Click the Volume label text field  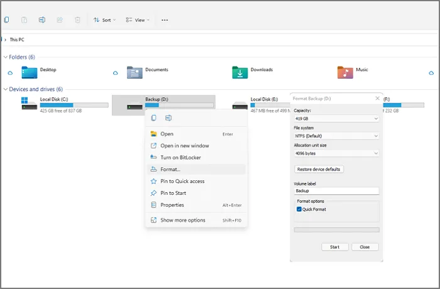point(336,191)
